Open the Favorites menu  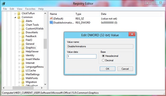pos(30,9)
